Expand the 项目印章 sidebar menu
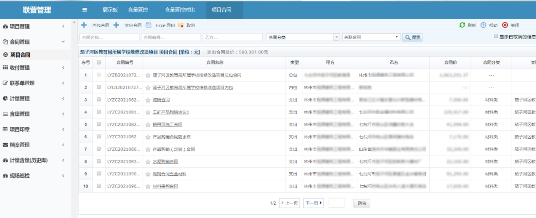Viewport: 536px width, 218px height. point(63,129)
